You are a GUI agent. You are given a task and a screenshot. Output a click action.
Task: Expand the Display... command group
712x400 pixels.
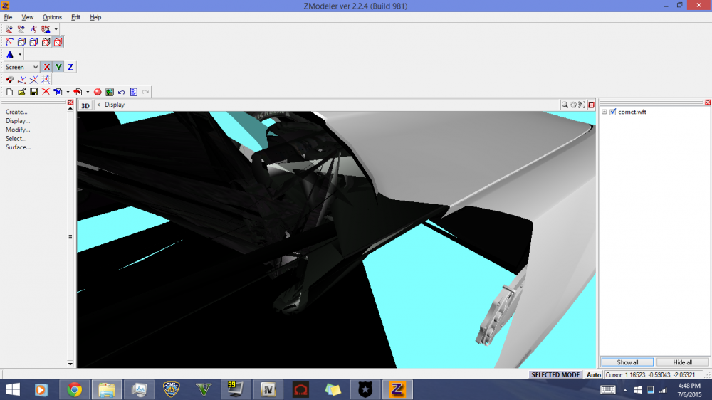click(18, 121)
